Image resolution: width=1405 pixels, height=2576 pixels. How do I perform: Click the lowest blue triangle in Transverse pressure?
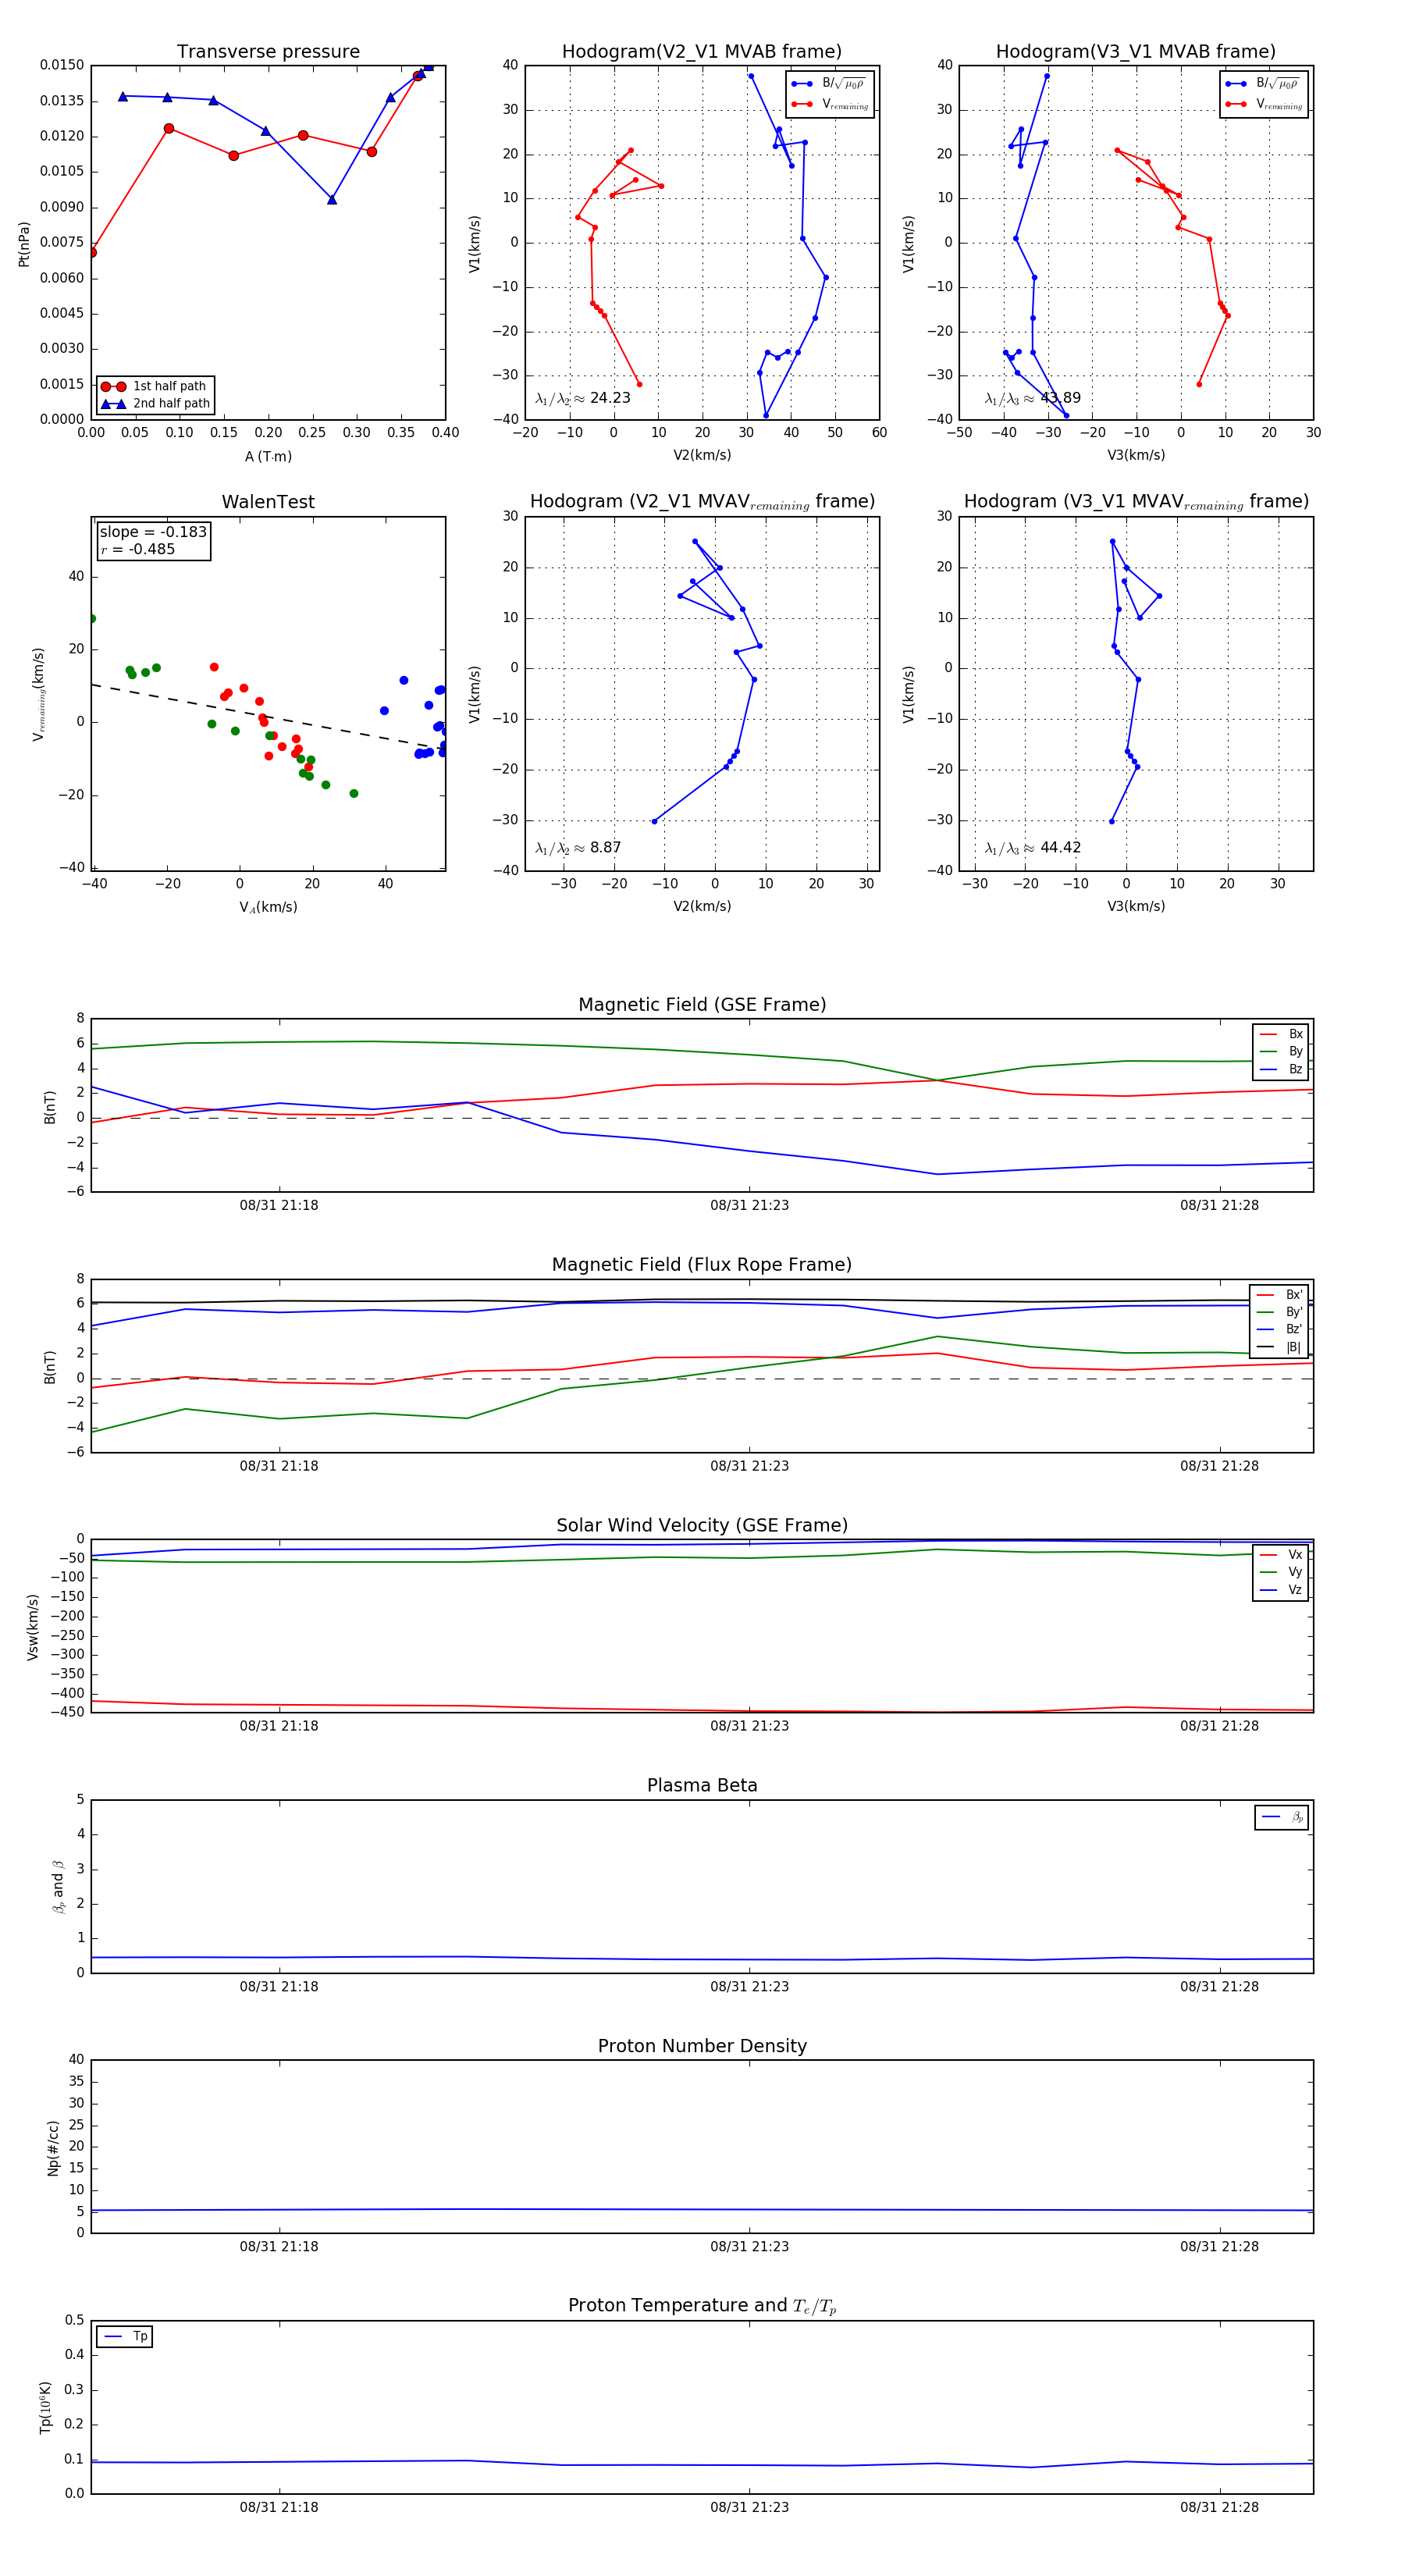pos(332,200)
